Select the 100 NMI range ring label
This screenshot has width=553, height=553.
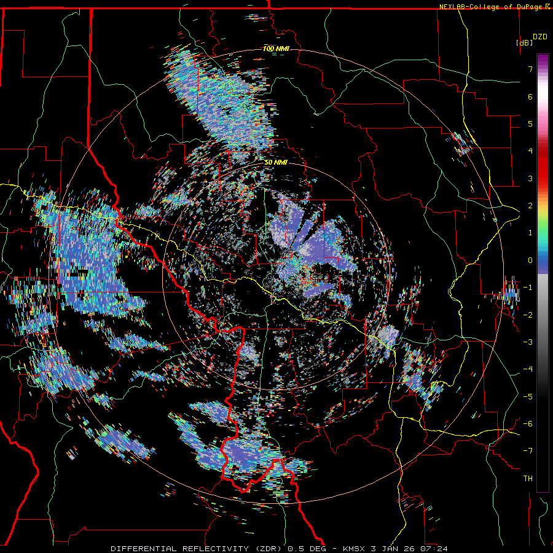(x=276, y=49)
